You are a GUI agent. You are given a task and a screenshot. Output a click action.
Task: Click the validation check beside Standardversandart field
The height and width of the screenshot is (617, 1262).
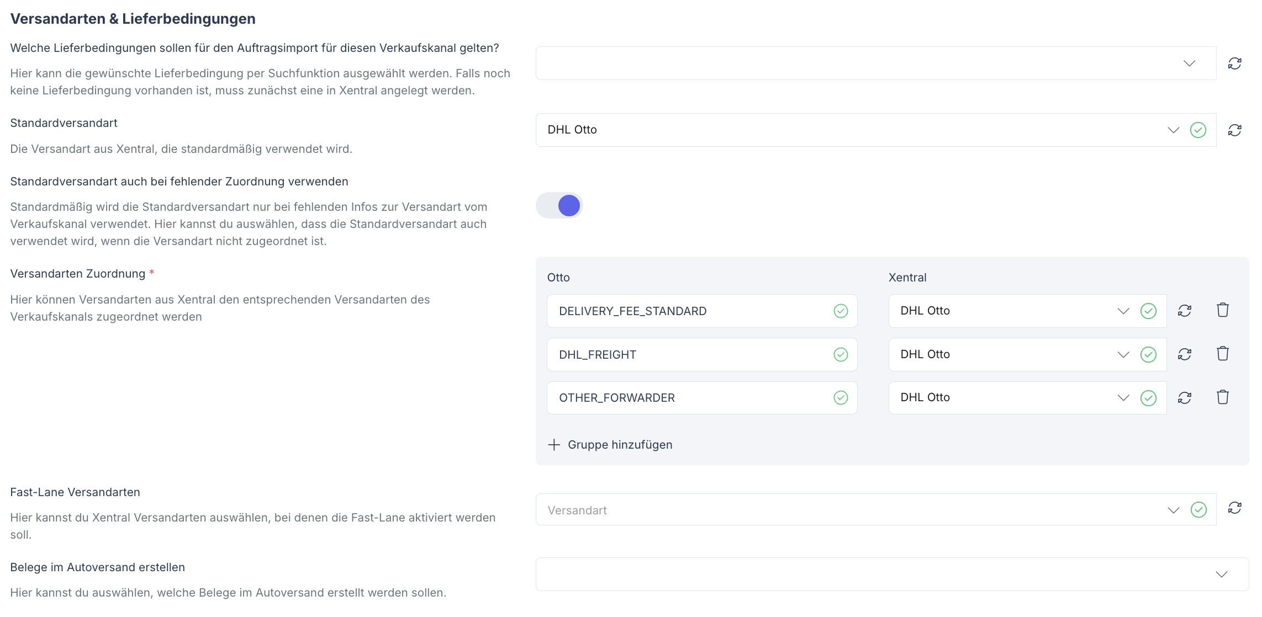(x=1197, y=130)
